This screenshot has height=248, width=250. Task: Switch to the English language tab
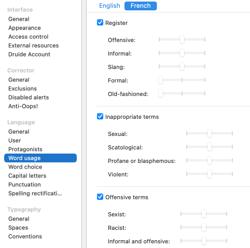(109, 6)
